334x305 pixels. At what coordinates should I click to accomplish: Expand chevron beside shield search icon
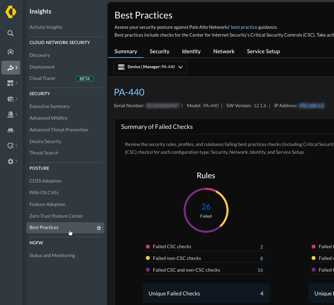coord(17,146)
